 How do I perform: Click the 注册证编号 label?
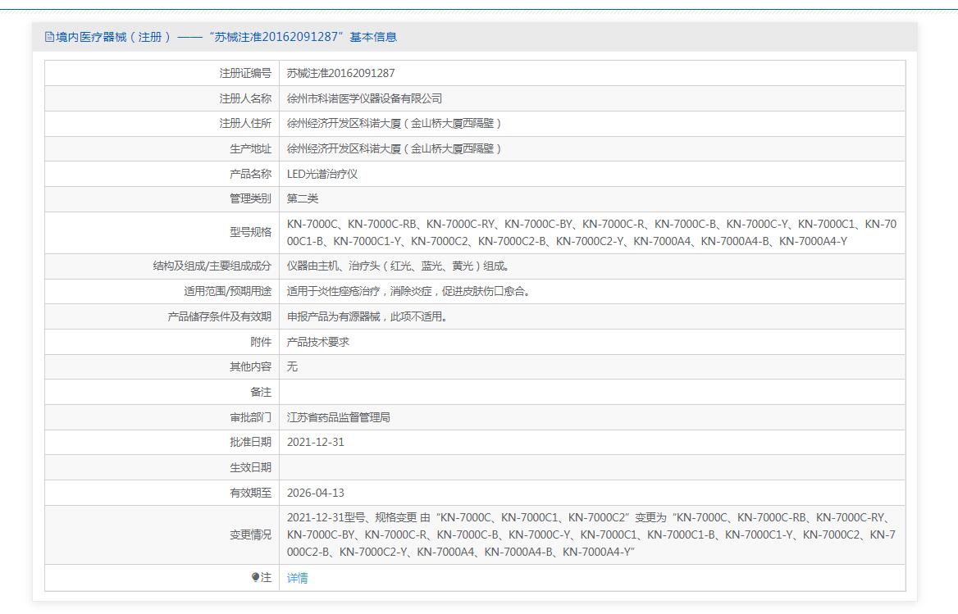[x=245, y=73]
